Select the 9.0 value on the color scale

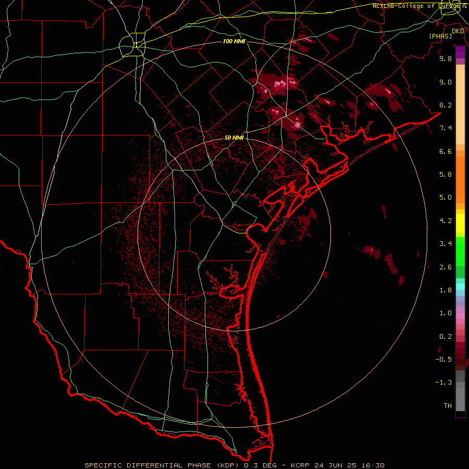(446, 82)
